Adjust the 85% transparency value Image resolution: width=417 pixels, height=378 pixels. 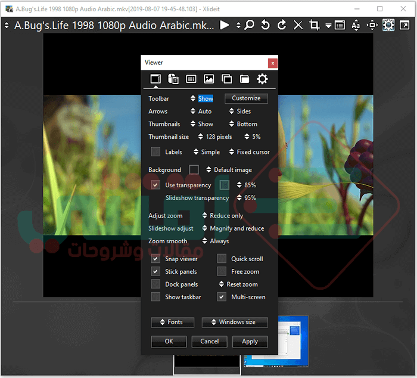coord(247,185)
